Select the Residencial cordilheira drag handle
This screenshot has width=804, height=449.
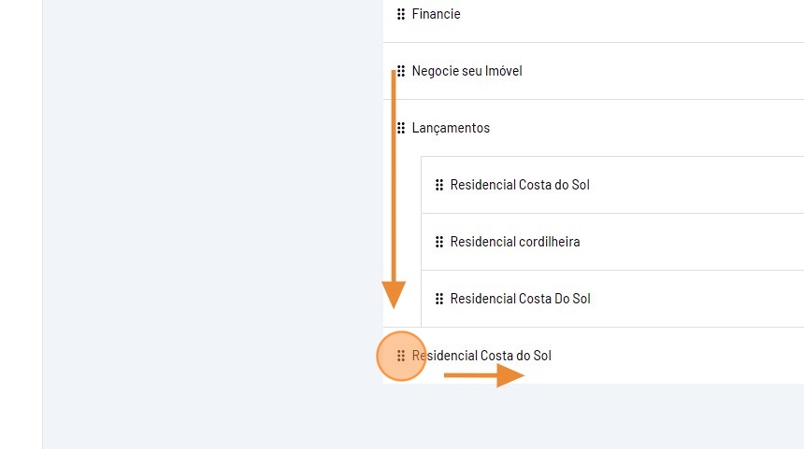pyautogui.click(x=439, y=242)
